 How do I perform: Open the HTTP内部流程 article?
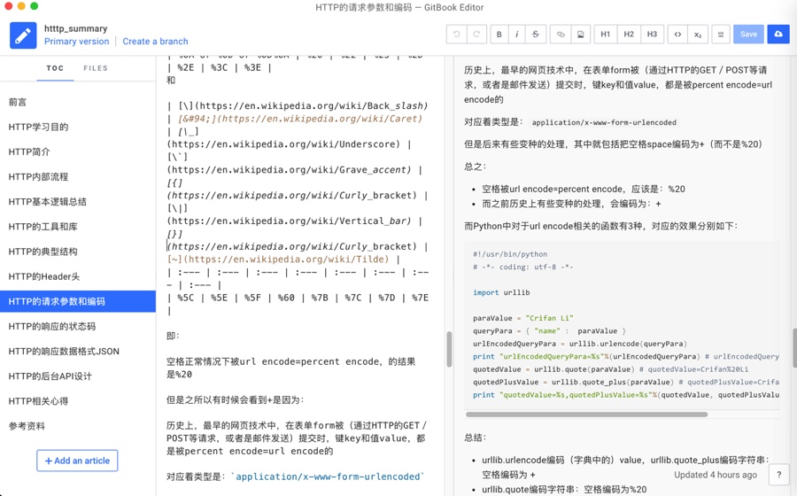point(78,177)
